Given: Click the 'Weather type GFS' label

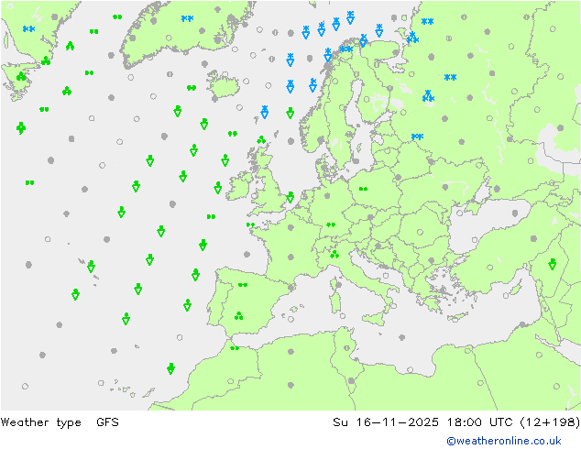Looking at the screenshot, I should pos(60,422).
